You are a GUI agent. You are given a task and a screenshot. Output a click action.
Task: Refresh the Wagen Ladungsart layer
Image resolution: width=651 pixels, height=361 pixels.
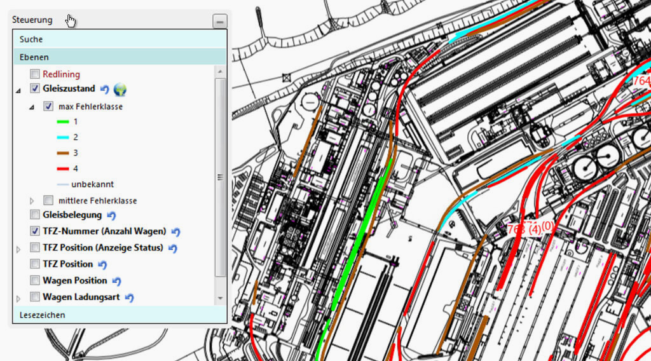tap(130, 298)
